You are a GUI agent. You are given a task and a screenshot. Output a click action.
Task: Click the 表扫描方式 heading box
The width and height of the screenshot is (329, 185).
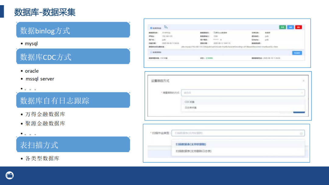tap(73, 144)
